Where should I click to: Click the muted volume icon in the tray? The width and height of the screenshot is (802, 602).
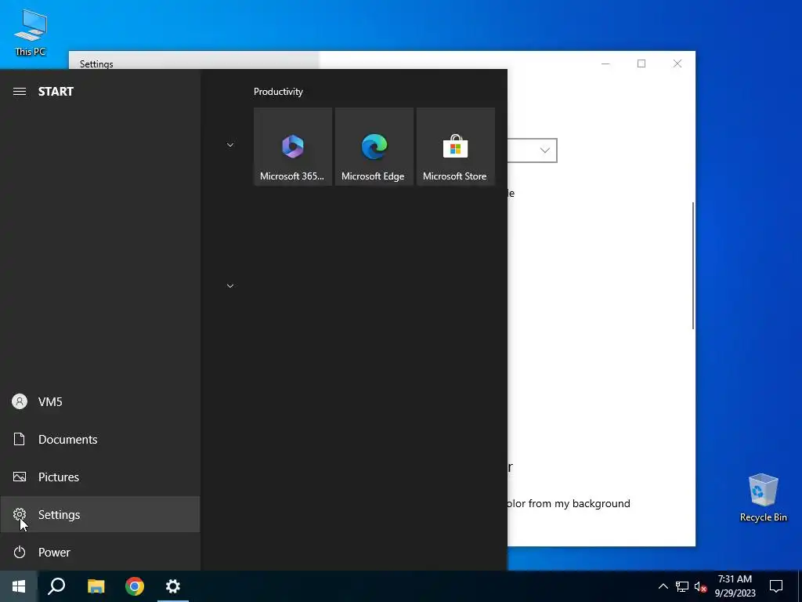(701, 586)
